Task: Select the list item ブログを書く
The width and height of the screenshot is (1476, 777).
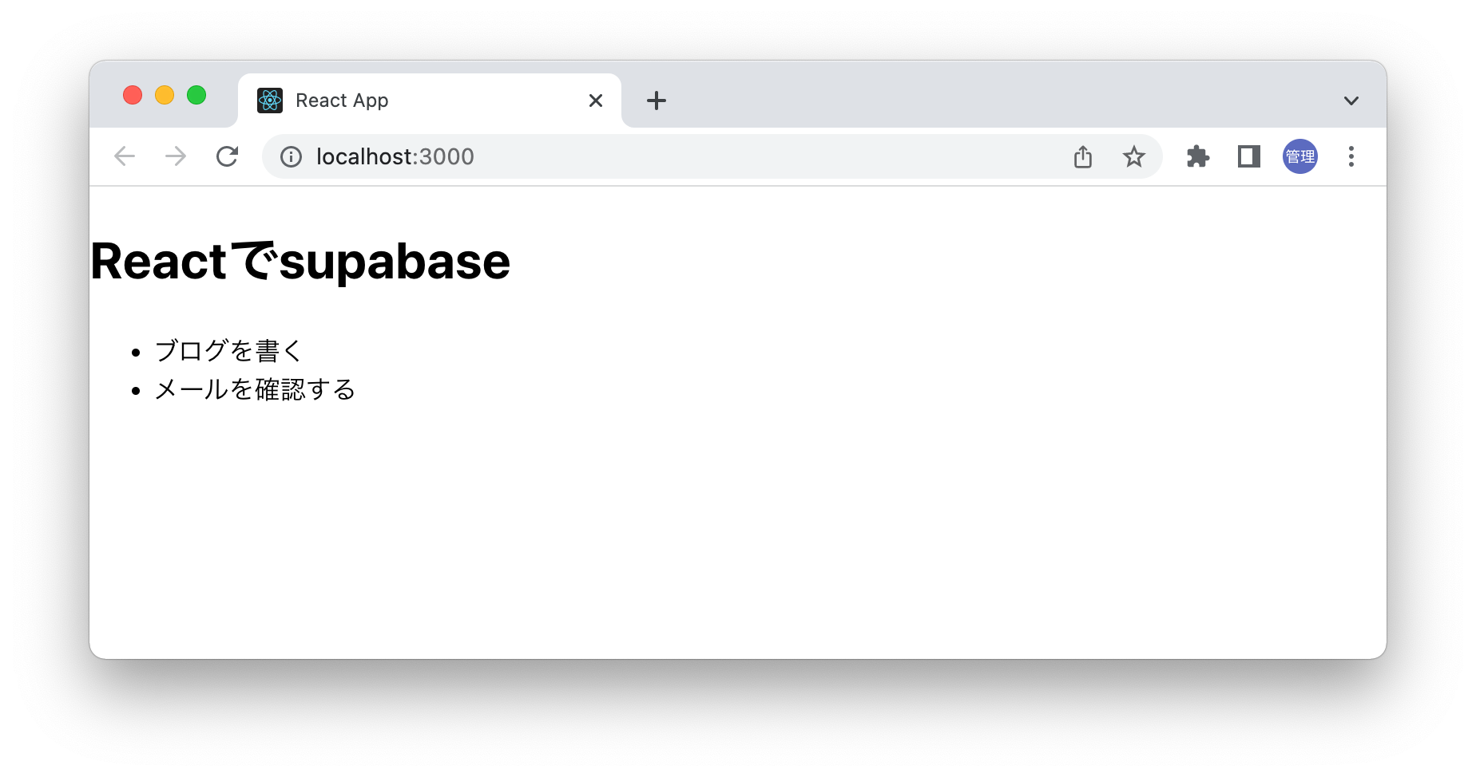Action: coord(228,349)
